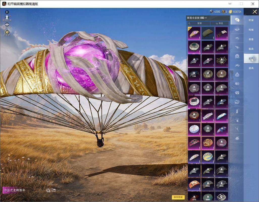Click the 保存搭配 save outfit button

178,197
